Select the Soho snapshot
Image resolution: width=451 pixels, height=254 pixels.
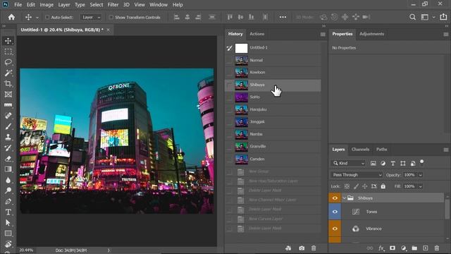[x=273, y=97]
